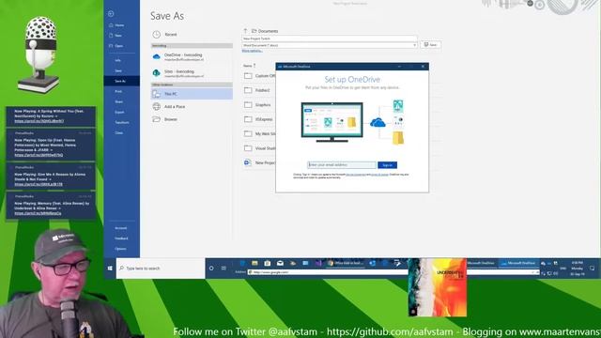Click the taskbar search box
This screenshot has width=601, height=338.
coord(161,269)
